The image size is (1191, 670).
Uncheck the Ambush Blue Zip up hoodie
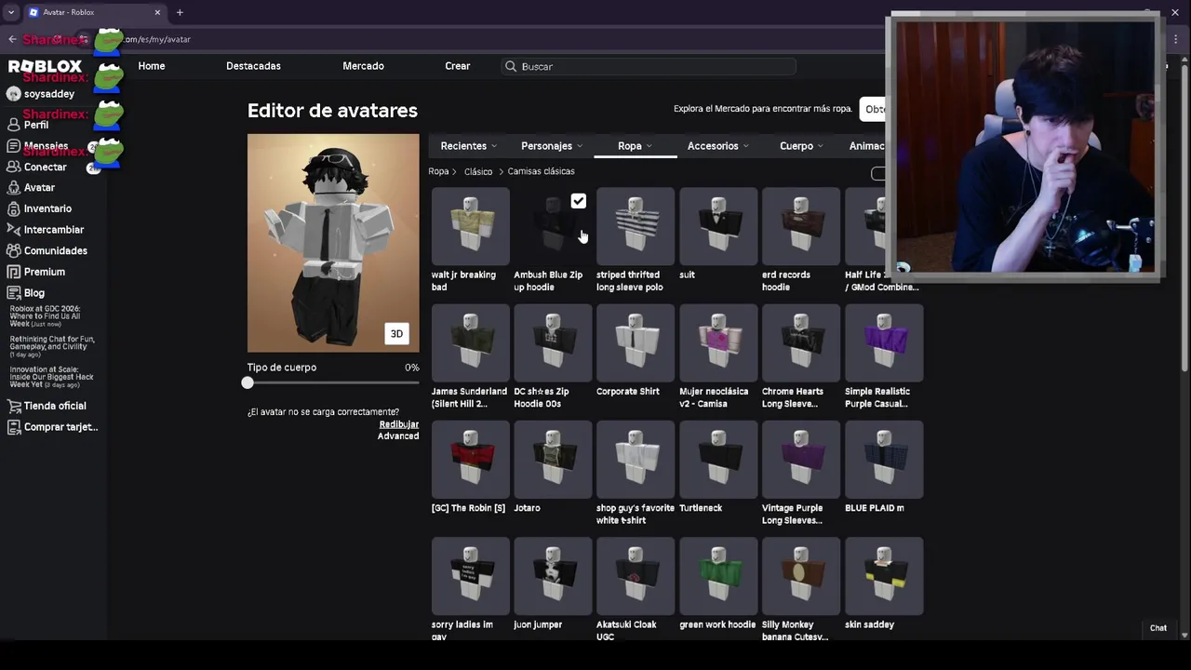click(x=578, y=201)
